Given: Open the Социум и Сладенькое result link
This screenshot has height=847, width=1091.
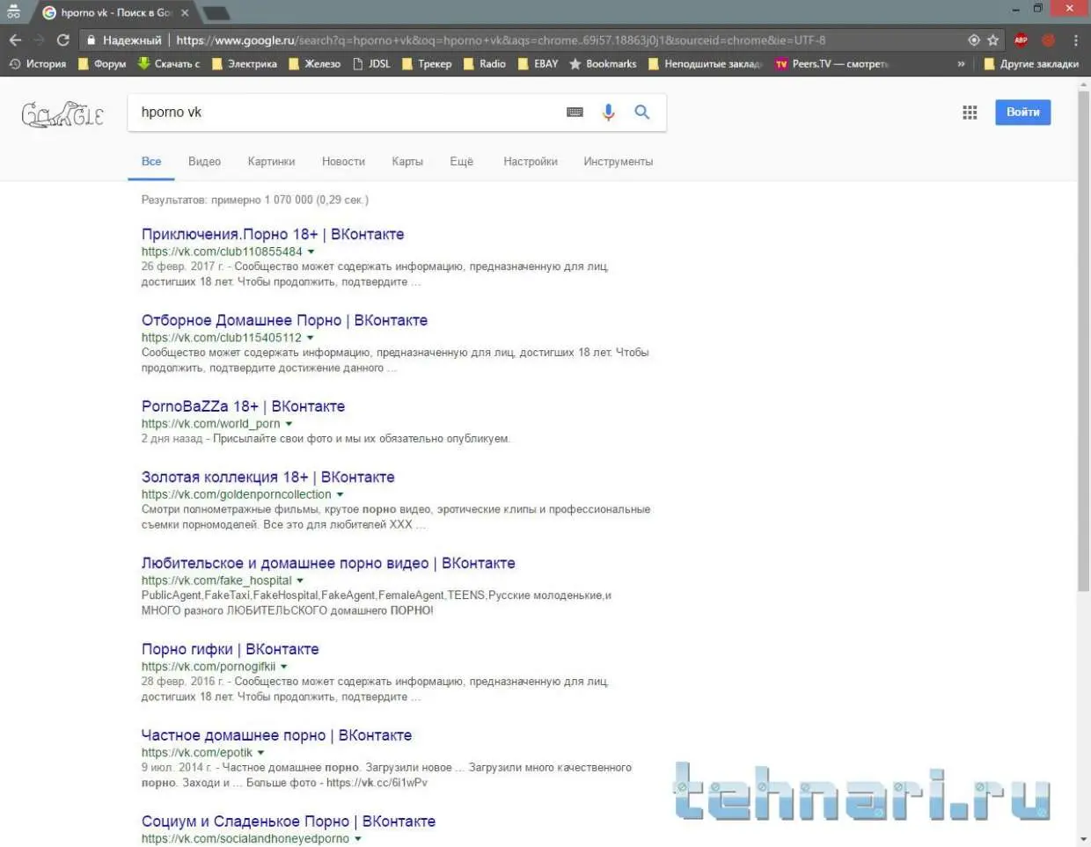Looking at the screenshot, I should tap(289, 821).
